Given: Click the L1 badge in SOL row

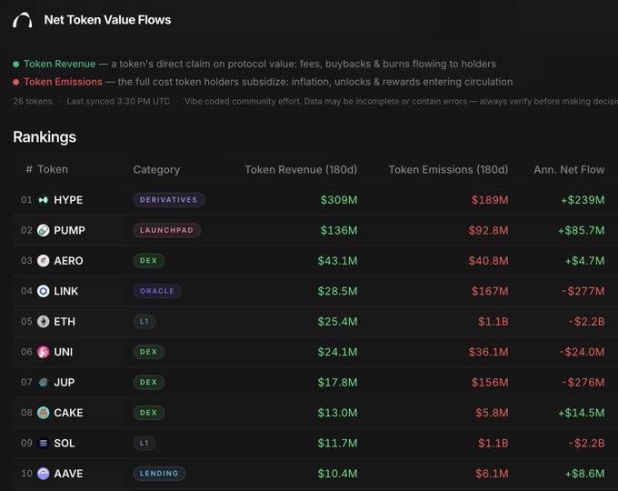Looking at the screenshot, I should pyautogui.click(x=145, y=444).
